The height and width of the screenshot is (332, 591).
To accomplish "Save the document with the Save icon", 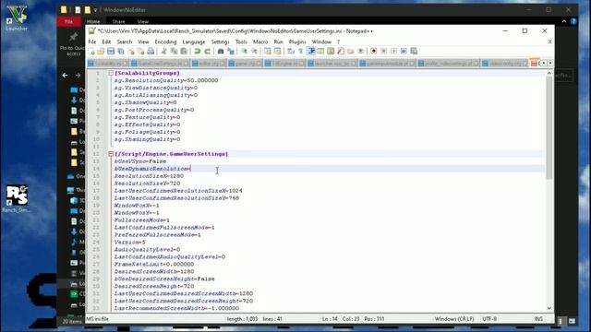I will [x=111, y=52].
